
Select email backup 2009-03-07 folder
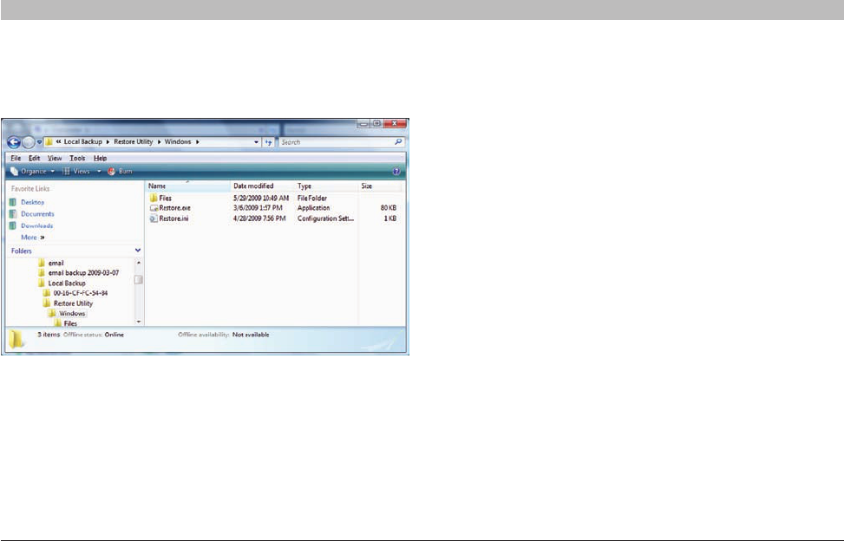[83, 272]
